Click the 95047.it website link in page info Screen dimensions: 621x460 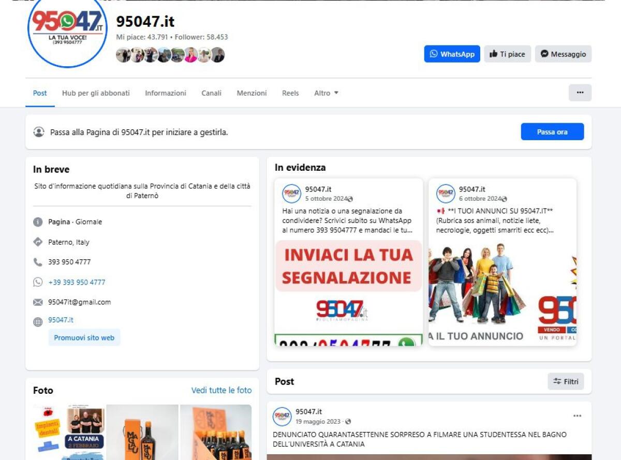[x=61, y=320]
